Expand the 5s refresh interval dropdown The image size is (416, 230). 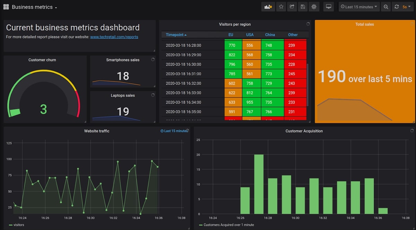pyautogui.click(x=407, y=7)
